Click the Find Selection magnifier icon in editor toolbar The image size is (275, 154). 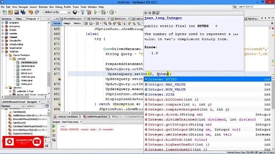(x=105, y=23)
